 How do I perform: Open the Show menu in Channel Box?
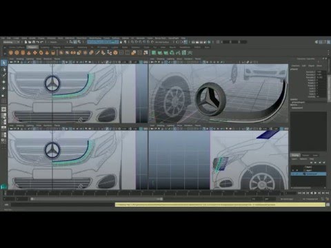click(x=319, y=65)
